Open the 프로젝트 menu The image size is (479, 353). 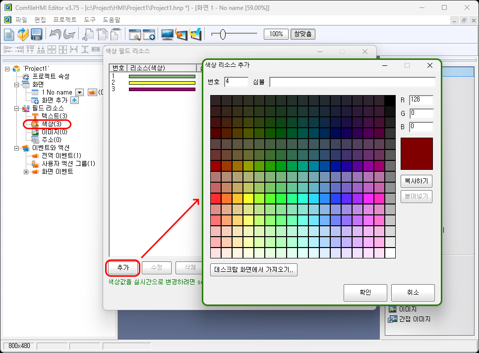(64, 20)
